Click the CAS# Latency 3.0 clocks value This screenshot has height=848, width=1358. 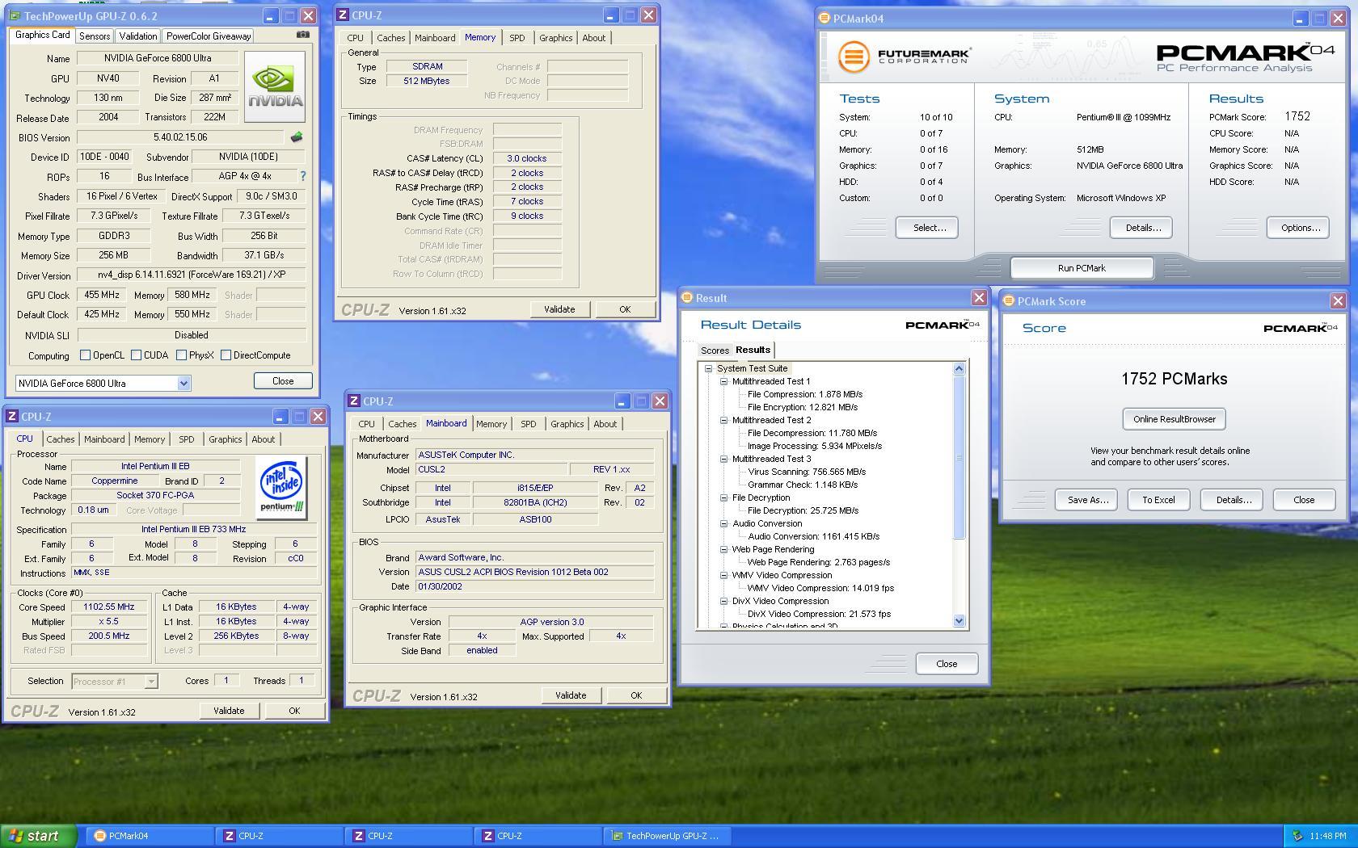(526, 158)
